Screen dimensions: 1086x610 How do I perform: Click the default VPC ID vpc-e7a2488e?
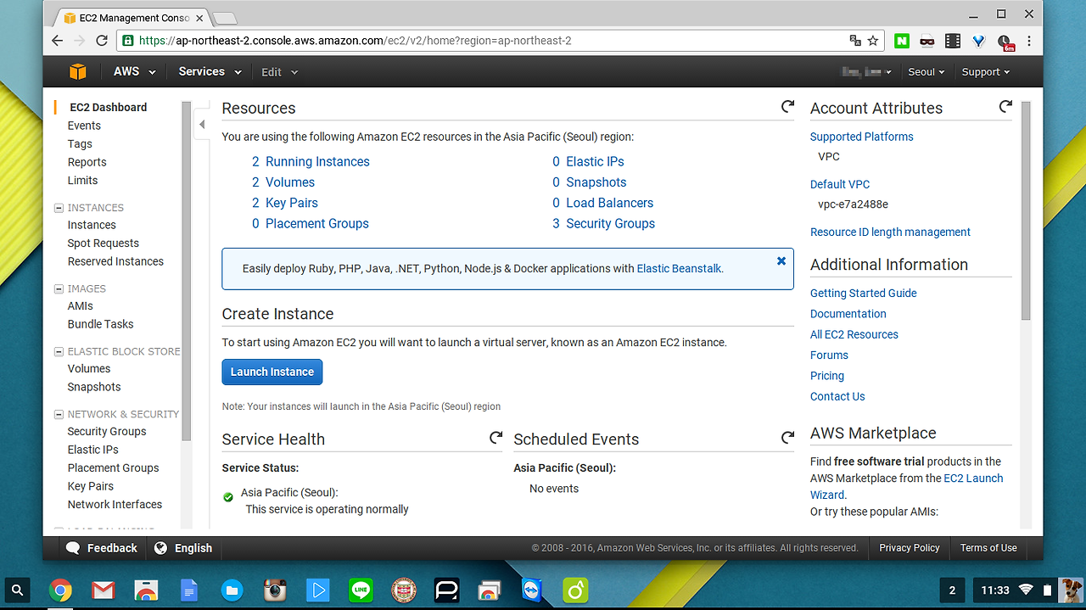[x=853, y=204]
